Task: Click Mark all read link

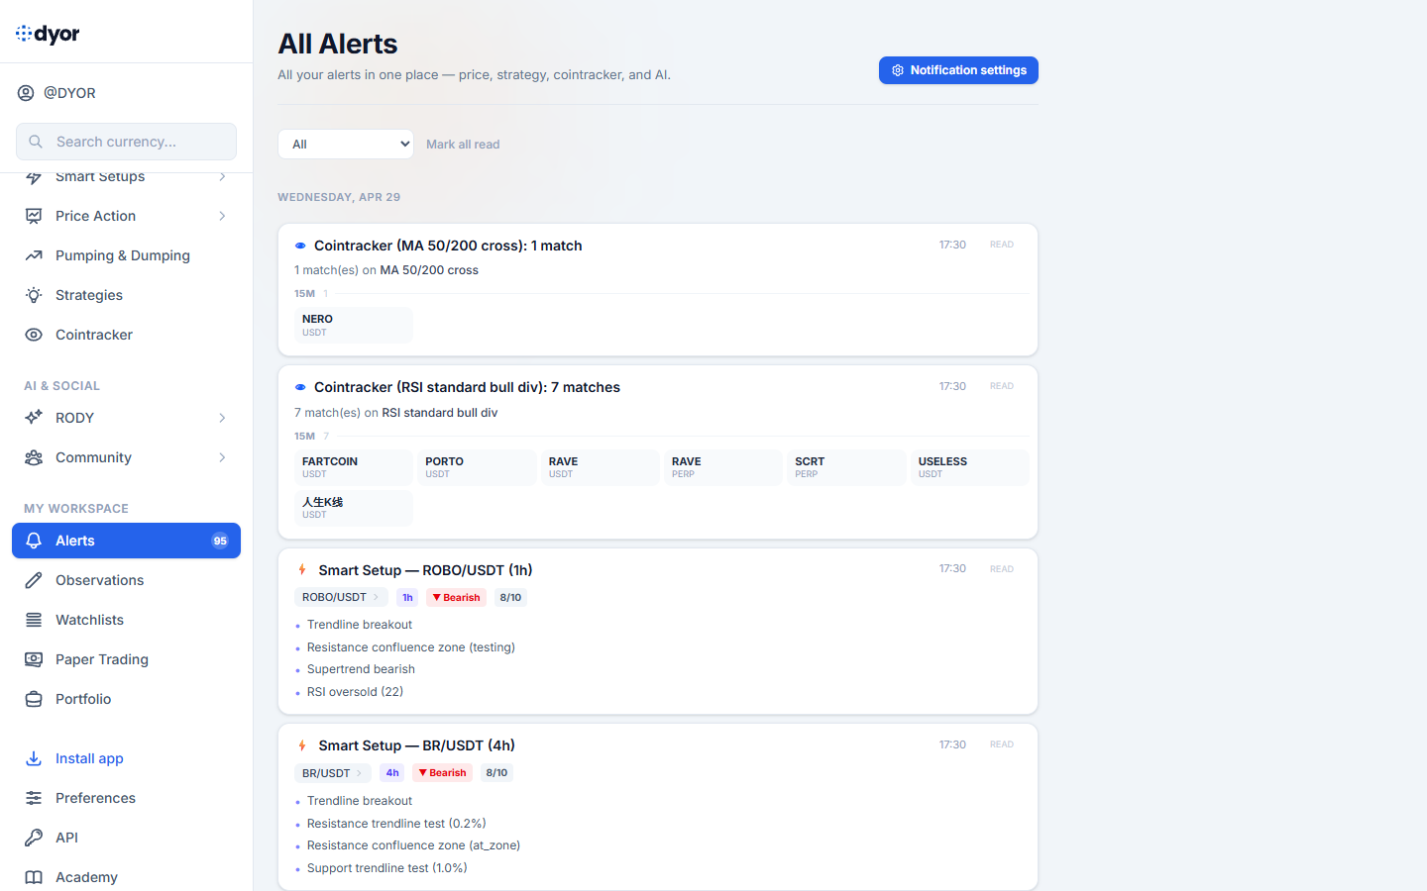Action: pyautogui.click(x=463, y=145)
